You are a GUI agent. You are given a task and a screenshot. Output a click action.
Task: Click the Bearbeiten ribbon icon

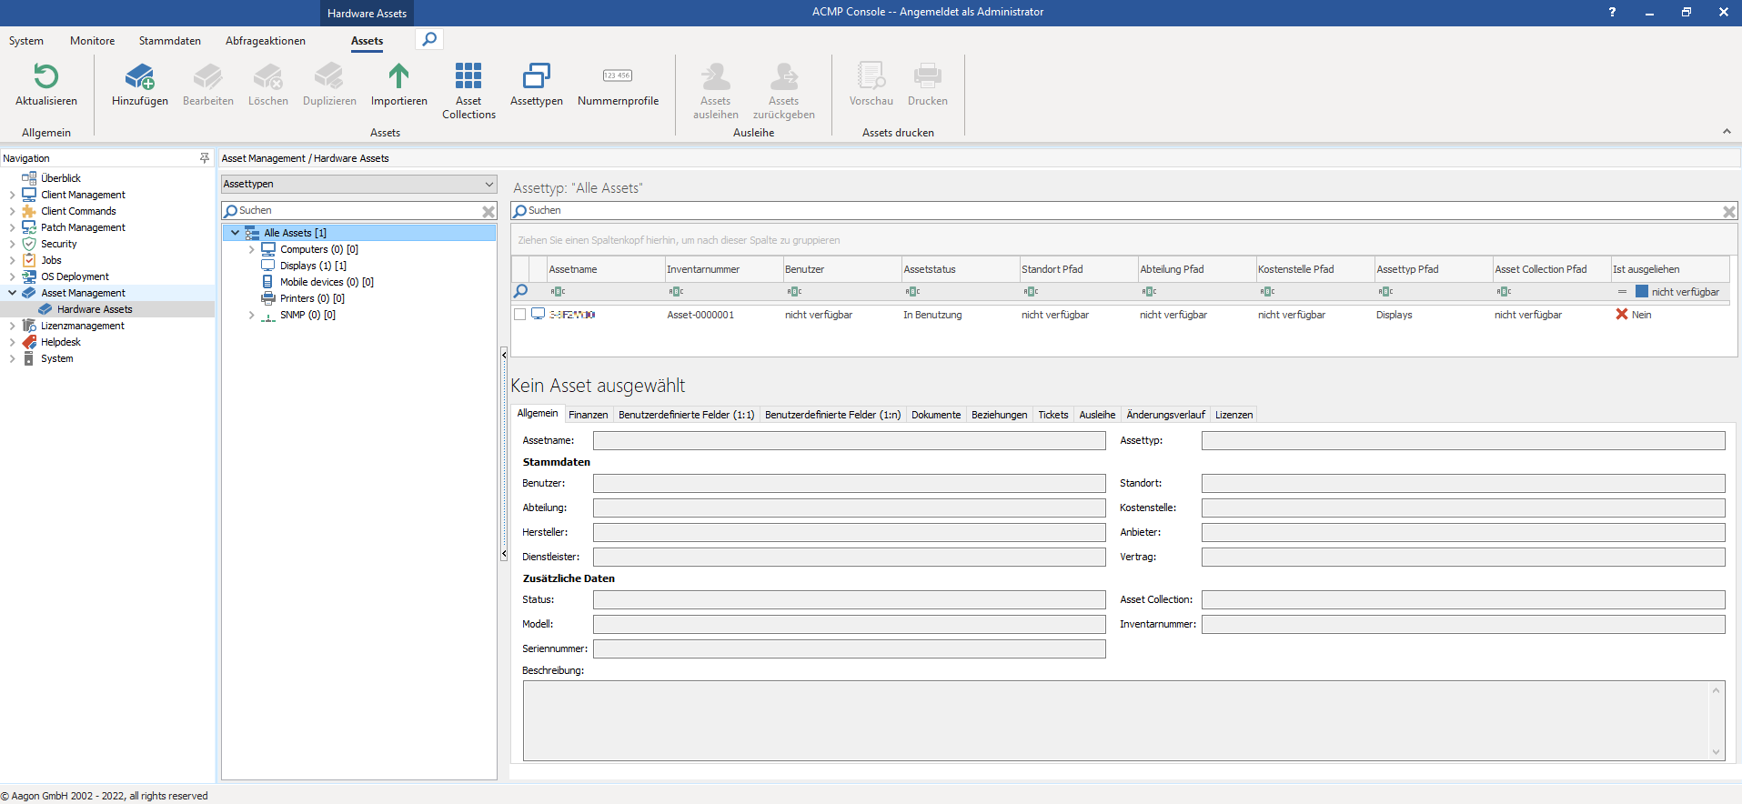[208, 75]
